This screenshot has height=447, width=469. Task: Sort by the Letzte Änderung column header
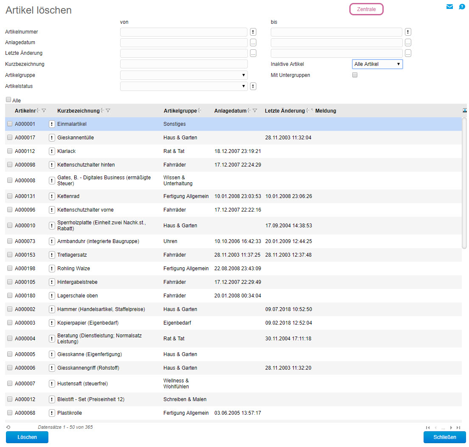(x=284, y=111)
